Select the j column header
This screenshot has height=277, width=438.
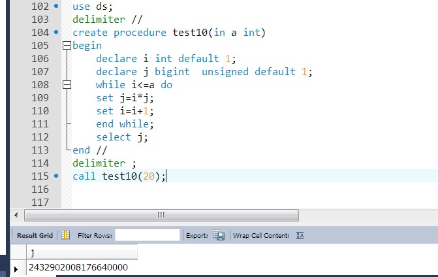point(82,252)
